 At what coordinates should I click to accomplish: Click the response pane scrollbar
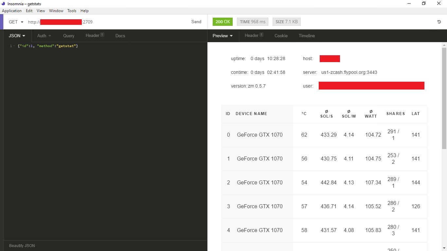[444, 98]
